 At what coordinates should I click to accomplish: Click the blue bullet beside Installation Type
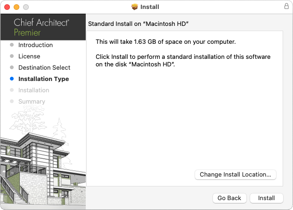point(12,79)
